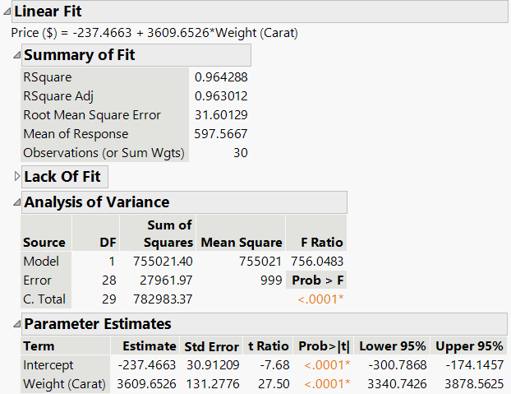Select the Observations value 30
This screenshot has height=394, width=511.
tap(241, 153)
